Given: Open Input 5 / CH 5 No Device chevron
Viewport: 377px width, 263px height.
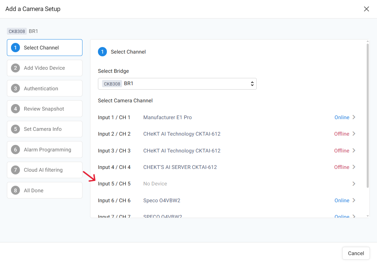Looking at the screenshot, I should tap(354, 184).
